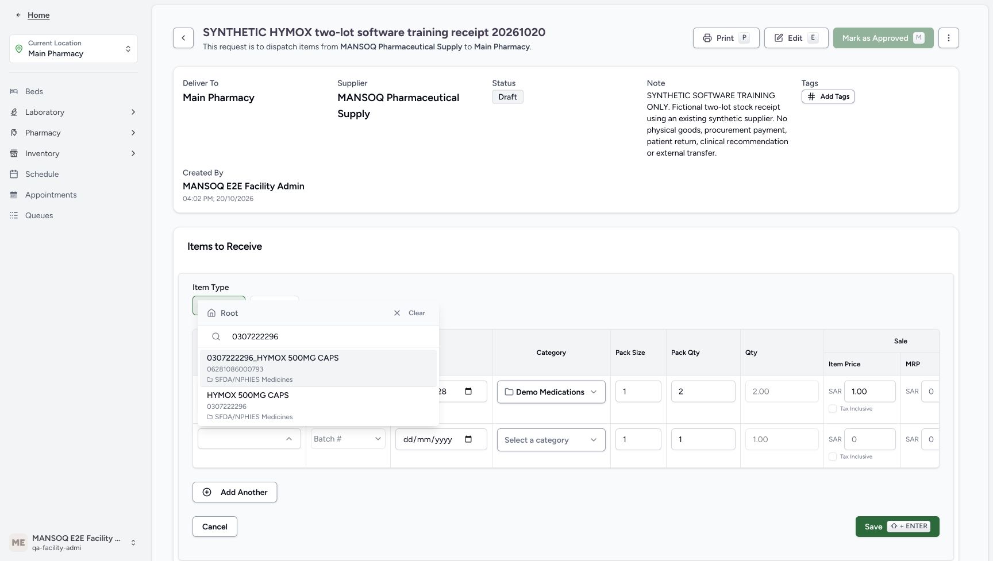Screen dimensions: 993x561
Task: Open the three-dot more options menu
Action: tap(949, 38)
